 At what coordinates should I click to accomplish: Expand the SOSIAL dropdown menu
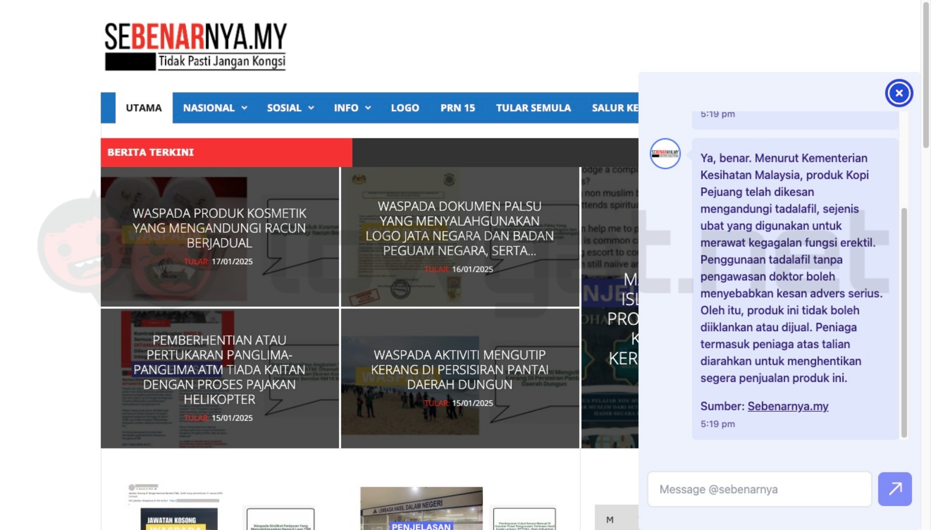(290, 108)
